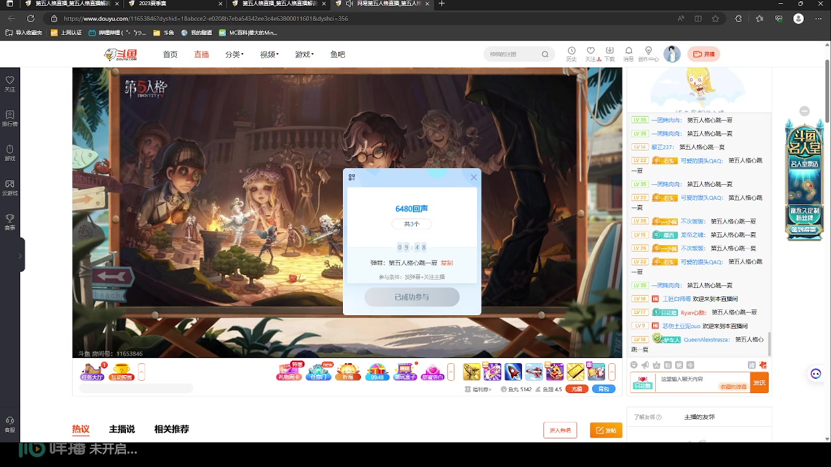
Task: Go to 鱼吧 forum
Action: (x=338, y=54)
